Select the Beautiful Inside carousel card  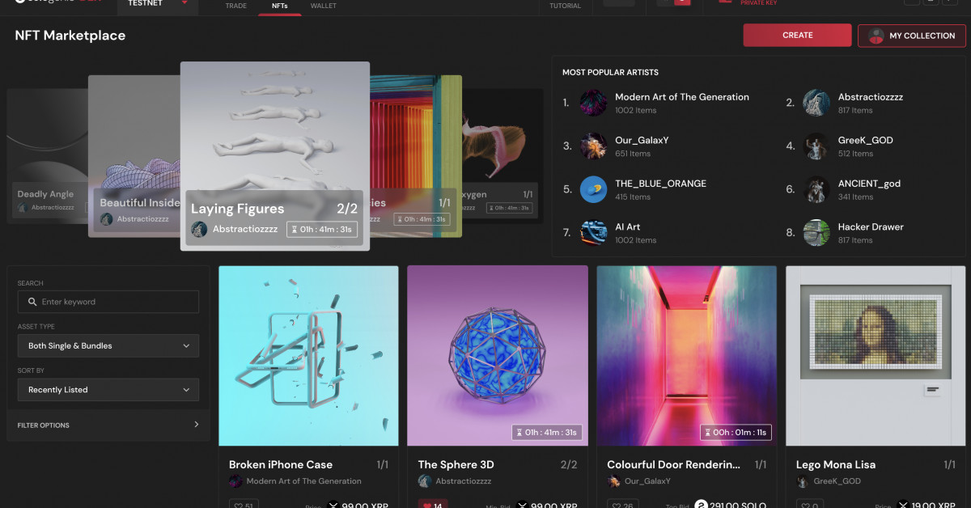[134, 156]
